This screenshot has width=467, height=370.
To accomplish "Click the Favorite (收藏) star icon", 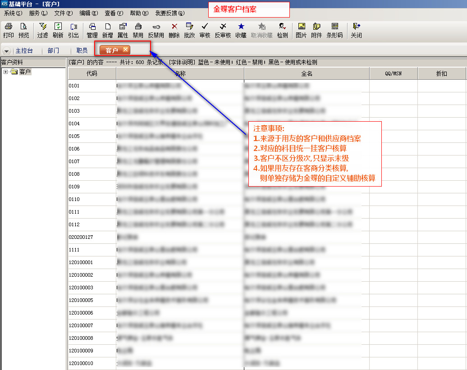I will point(241,30).
